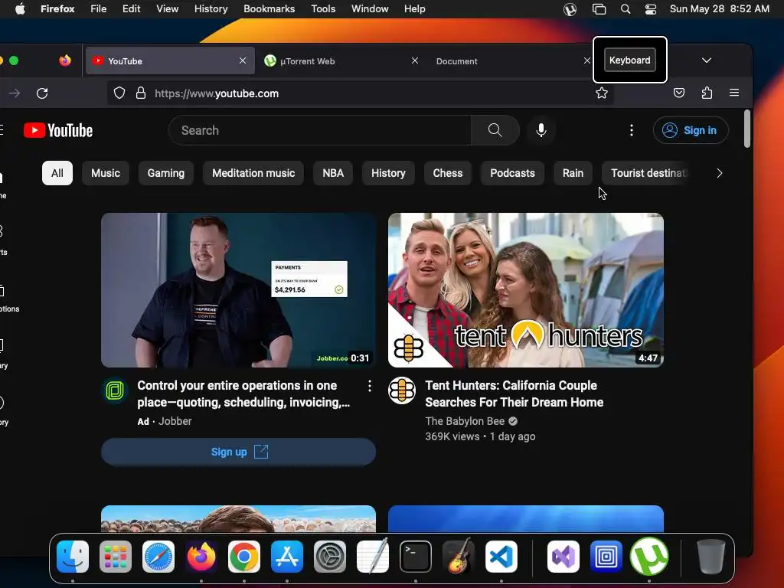The image size is (784, 588).
Task: Open the Jobber ad options menu
Action: [370, 386]
